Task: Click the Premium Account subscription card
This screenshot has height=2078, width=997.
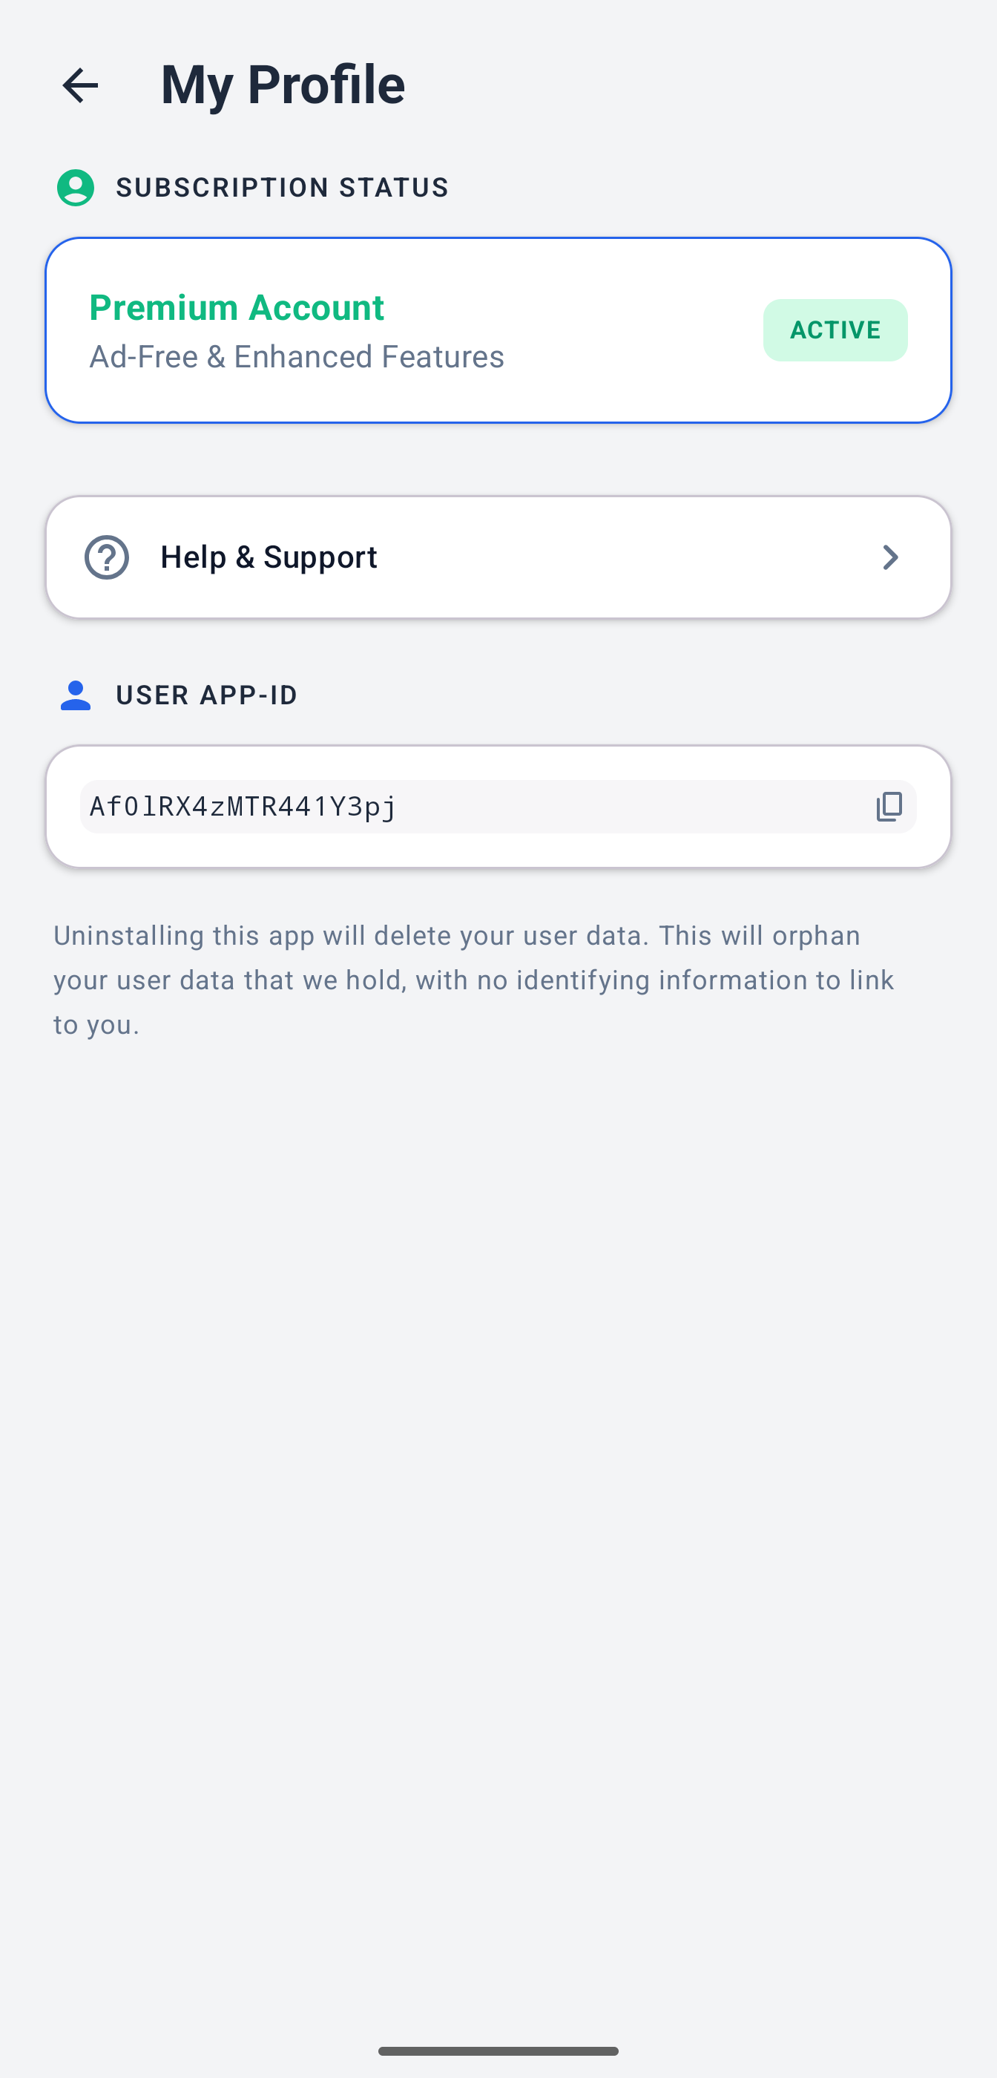Action: click(x=498, y=329)
